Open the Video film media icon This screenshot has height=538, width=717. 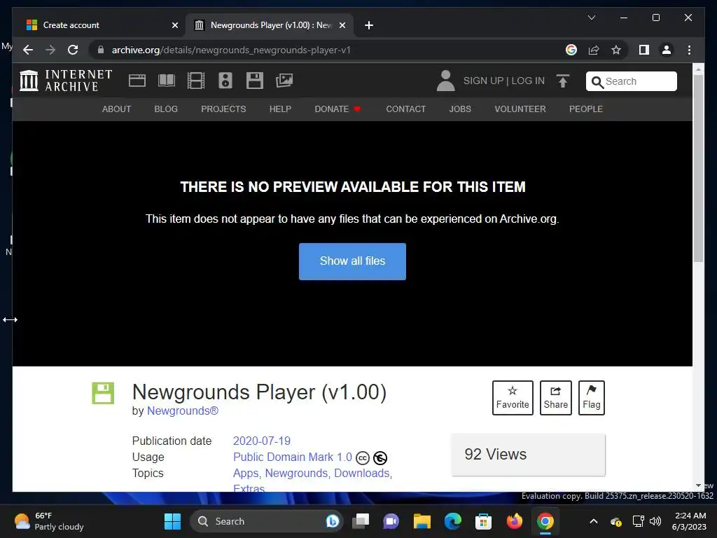coord(196,81)
